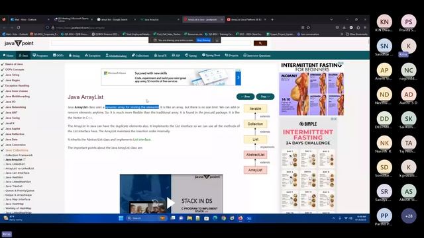Open Collection Framework in sidebar
This screenshot has width=424, height=238.
click(x=19, y=155)
